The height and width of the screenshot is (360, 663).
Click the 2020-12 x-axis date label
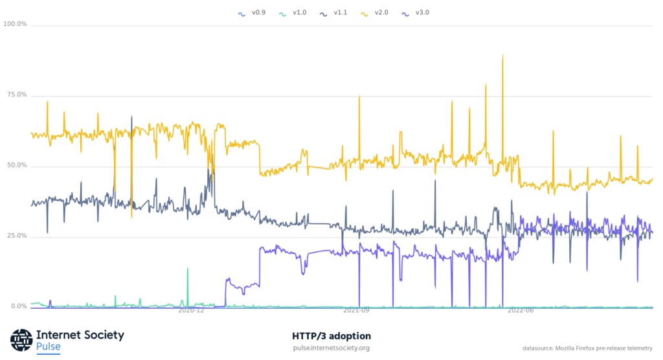(191, 311)
